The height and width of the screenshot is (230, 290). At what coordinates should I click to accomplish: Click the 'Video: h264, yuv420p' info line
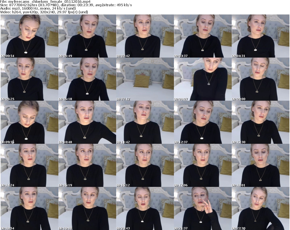point(44,12)
